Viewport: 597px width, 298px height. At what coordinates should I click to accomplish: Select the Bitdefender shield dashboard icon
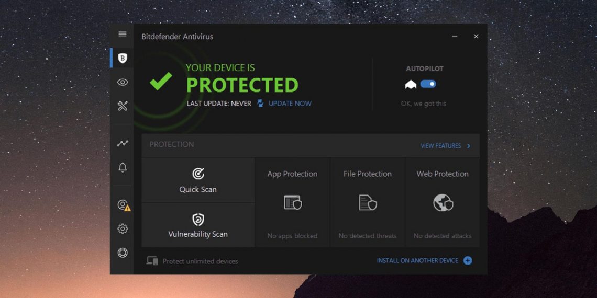coord(123,58)
